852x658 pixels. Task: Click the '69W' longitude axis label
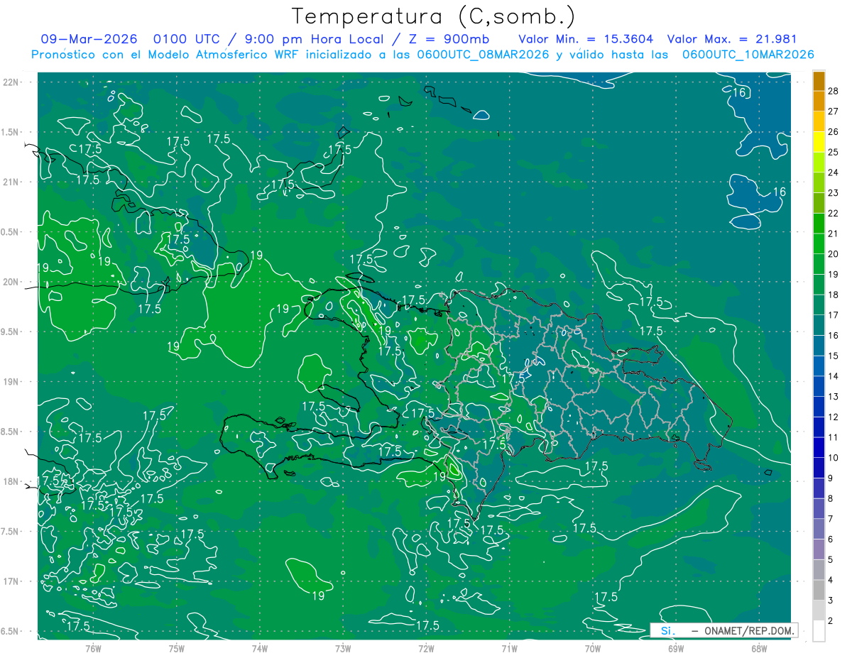676,648
